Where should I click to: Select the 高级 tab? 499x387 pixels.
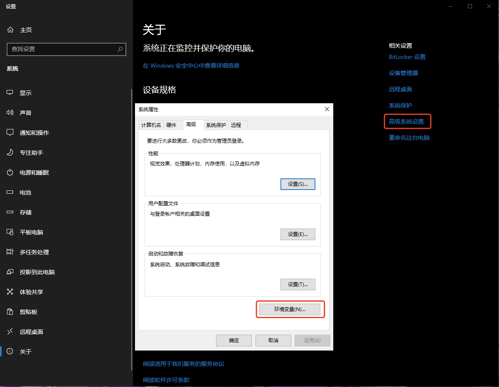(x=193, y=124)
